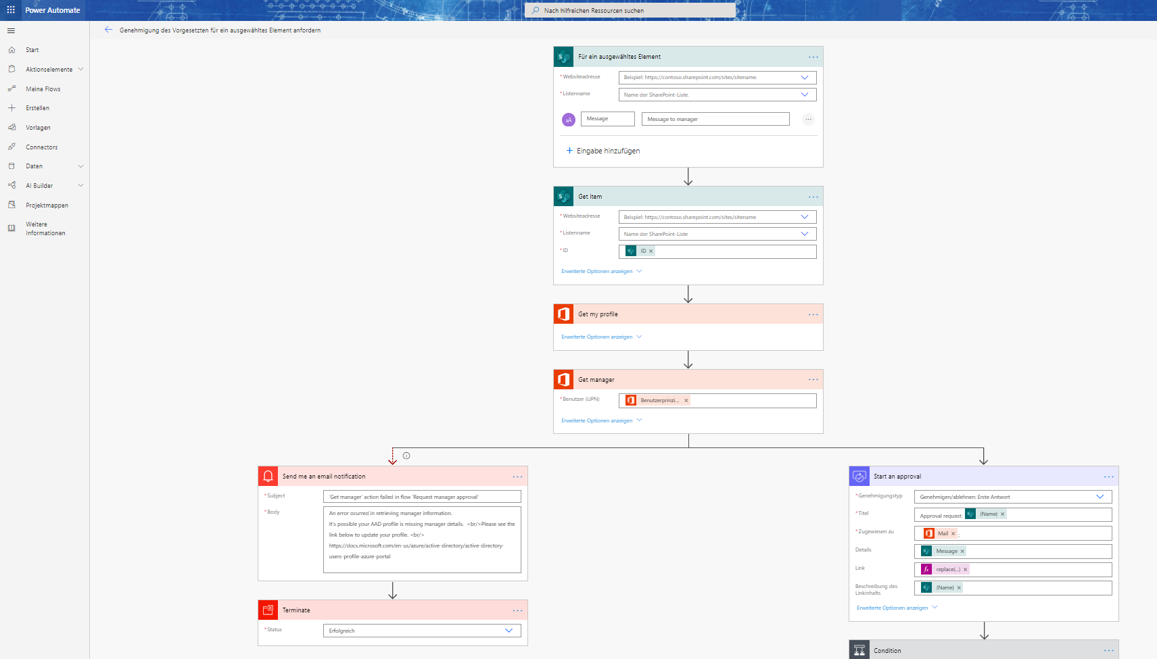Click the Terminate action icon

tap(268, 610)
